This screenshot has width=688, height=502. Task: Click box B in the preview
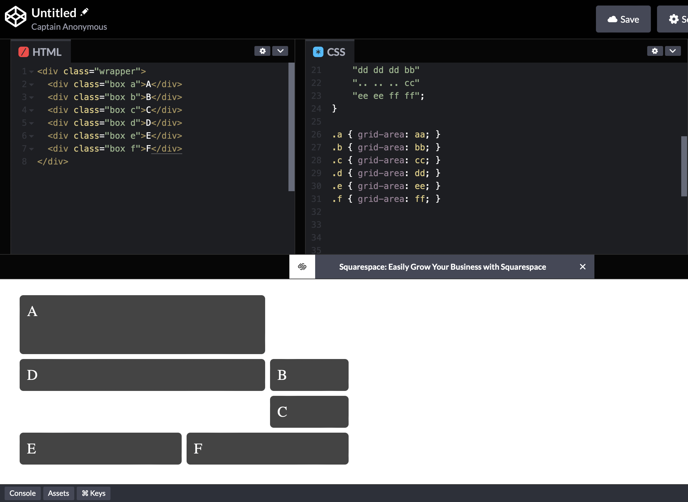click(309, 375)
